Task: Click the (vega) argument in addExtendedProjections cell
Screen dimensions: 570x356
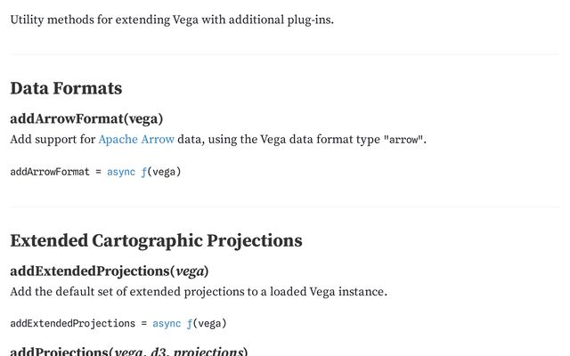Action: tap(209, 323)
